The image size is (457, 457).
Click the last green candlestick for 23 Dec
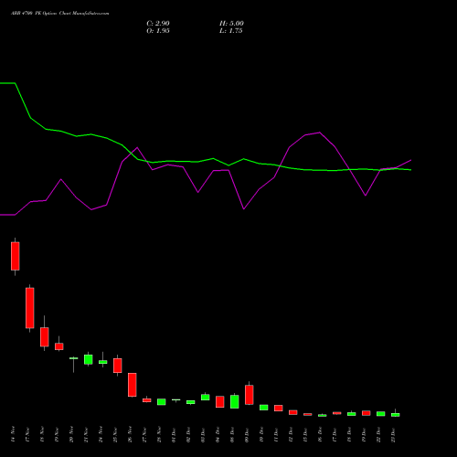pyautogui.click(x=396, y=415)
